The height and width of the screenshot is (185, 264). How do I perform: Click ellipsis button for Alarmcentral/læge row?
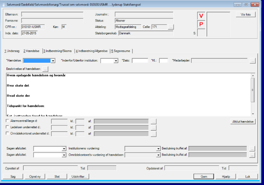point(153,121)
